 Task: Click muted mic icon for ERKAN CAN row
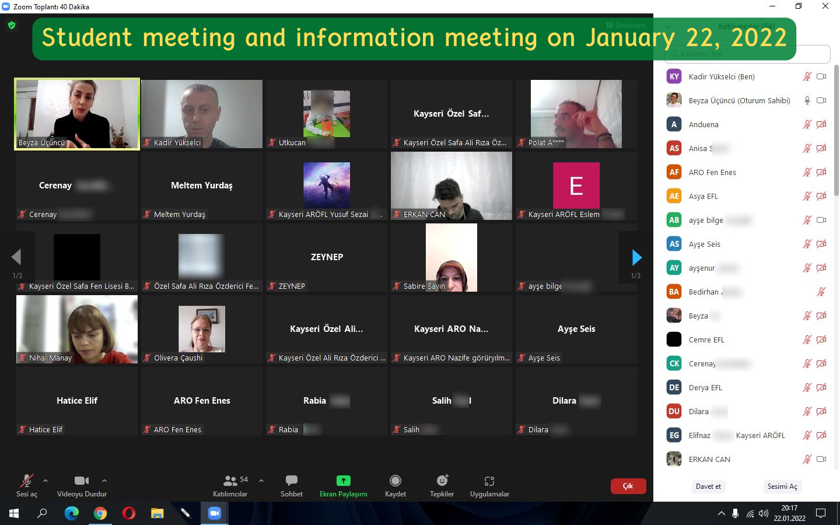807,459
